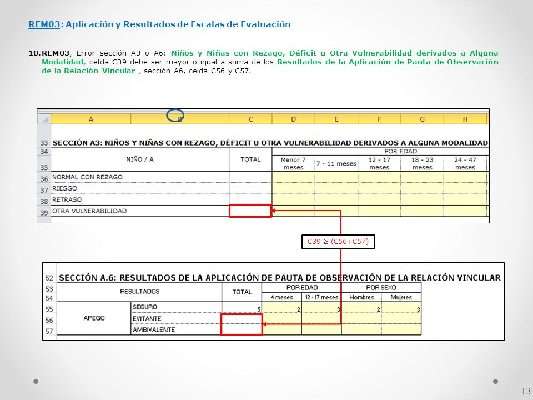Click SEGURO 12 - 17 meses cell showing 3
Viewport: 533px width, 400px height.
(x=321, y=307)
